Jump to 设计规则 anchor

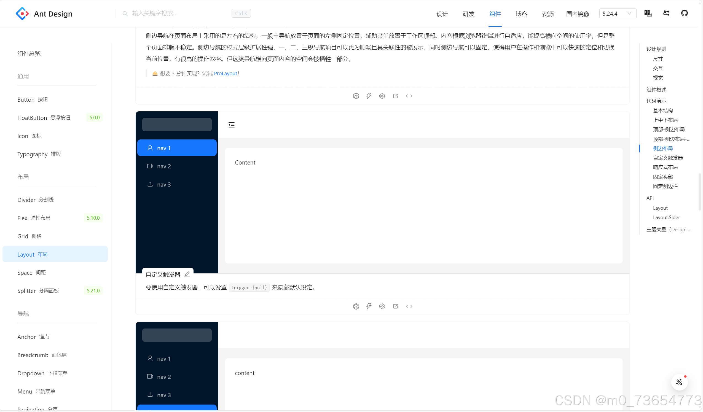click(656, 49)
